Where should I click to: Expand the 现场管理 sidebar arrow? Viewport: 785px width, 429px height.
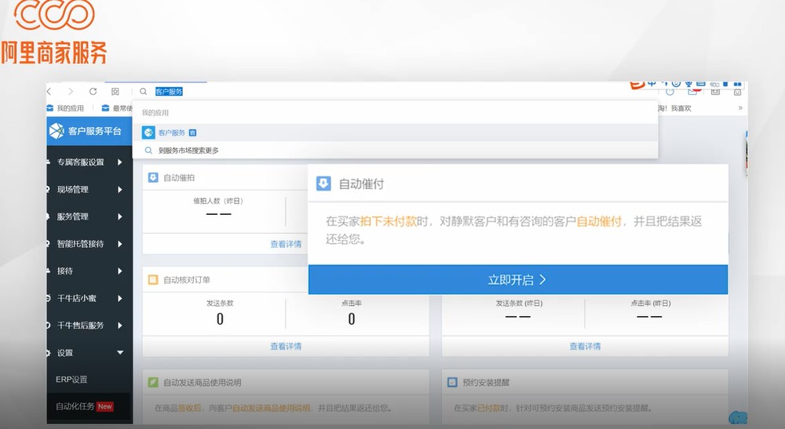coord(119,190)
